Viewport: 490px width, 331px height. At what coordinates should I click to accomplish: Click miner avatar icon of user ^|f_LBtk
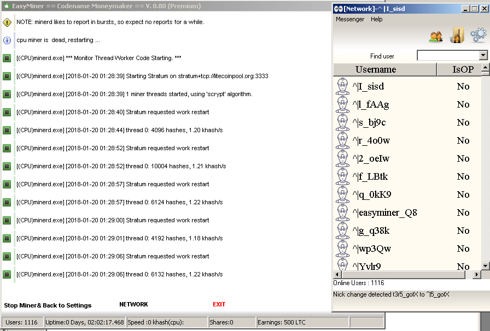(x=342, y=176)
